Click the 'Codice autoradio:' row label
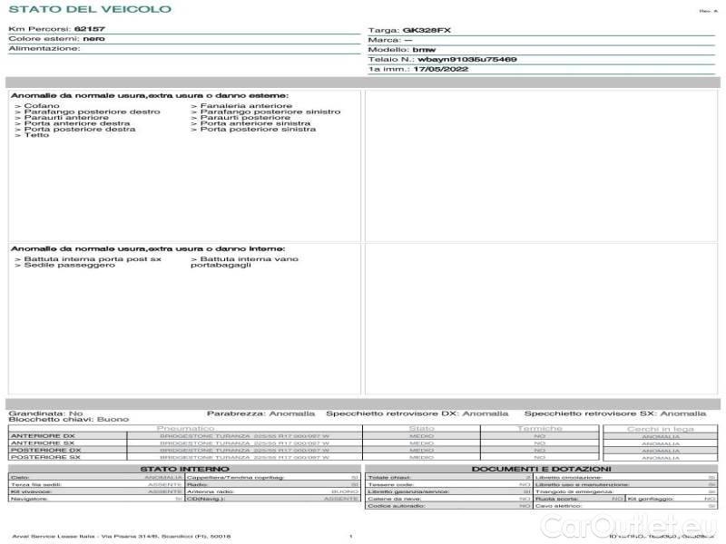 [x=397, y=506]
